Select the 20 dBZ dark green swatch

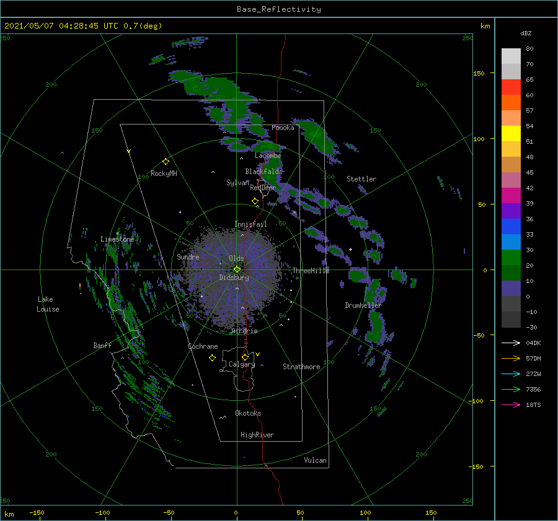(511, 273)
